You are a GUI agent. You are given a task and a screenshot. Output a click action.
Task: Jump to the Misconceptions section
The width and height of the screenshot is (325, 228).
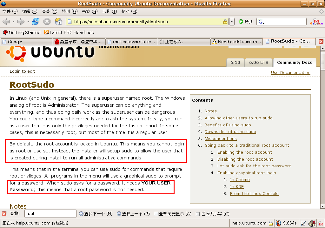point(221,138)
